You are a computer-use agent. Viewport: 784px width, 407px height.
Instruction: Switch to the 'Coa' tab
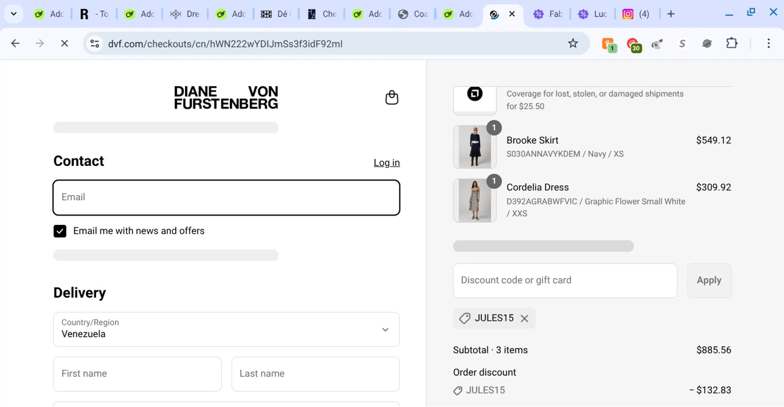tap(413, 14)
